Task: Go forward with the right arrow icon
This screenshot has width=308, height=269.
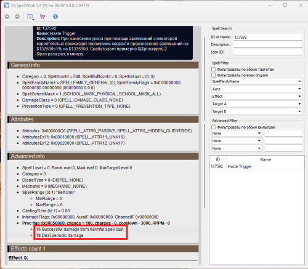Action: click(17, 17)
